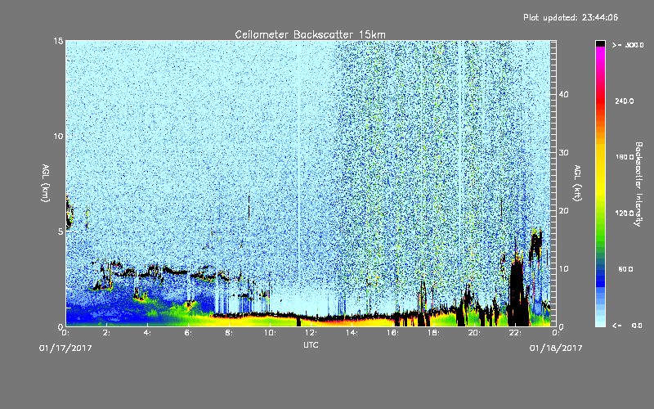Click the '>= 300.0' colorbar label
Image resolution: width=654 pixels, height=409 pixels.
tap(628, 45)
